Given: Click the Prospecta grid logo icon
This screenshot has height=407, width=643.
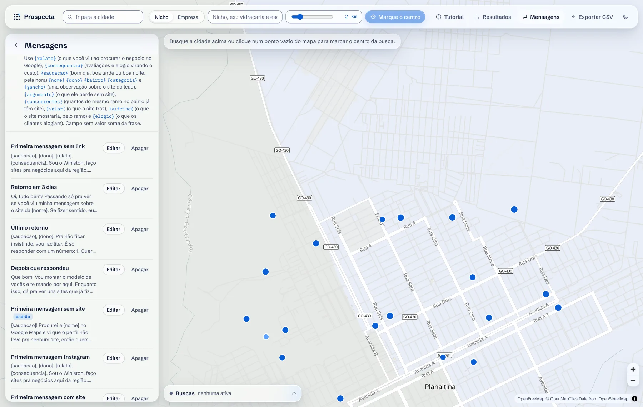Looking at the screenshot, I should tap(17, 17).
